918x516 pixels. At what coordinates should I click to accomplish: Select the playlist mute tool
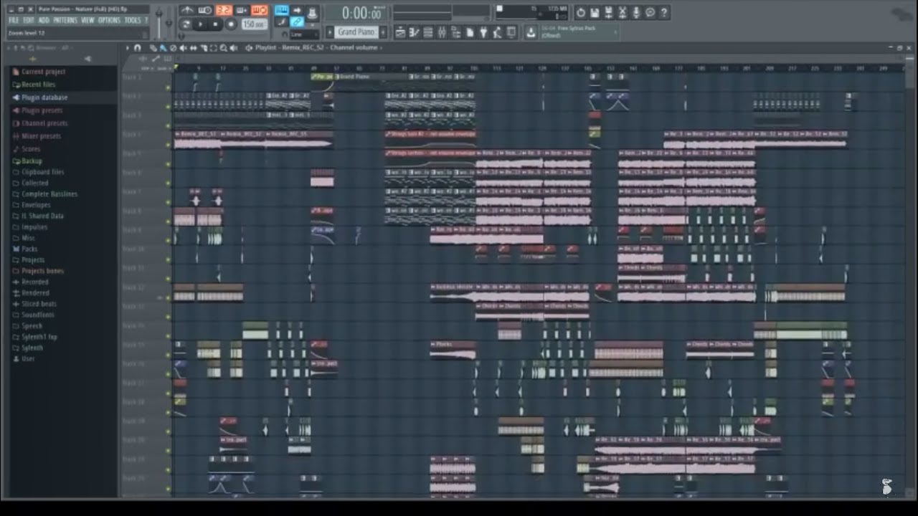pos(183,48)
